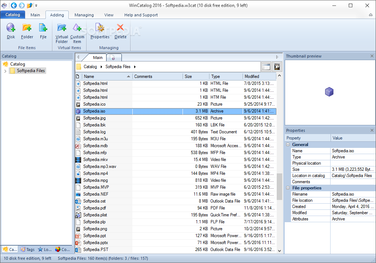376x263 pixels.
Task: Switch to the Main ribbon tab
Action: pyautogui.click(x=35, y=15)
